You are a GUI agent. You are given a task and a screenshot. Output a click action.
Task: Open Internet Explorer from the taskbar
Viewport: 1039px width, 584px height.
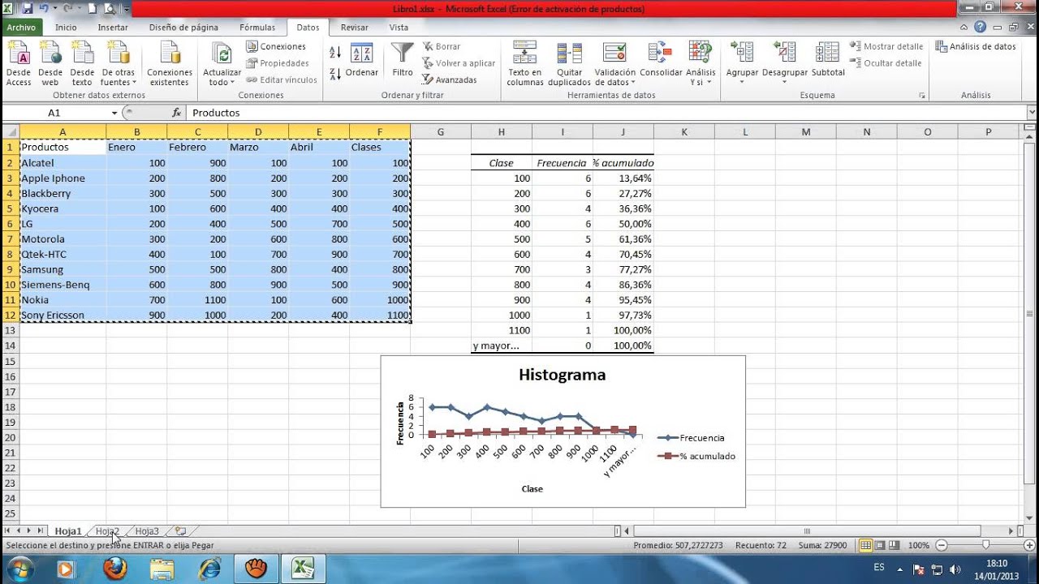[209, 569]
